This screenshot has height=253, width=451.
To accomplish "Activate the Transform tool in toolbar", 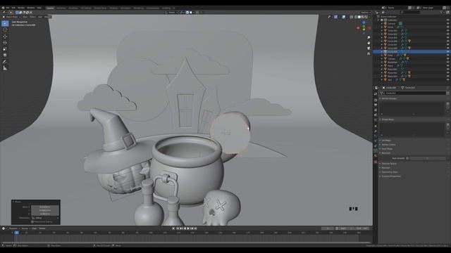I will pos(5,55).
